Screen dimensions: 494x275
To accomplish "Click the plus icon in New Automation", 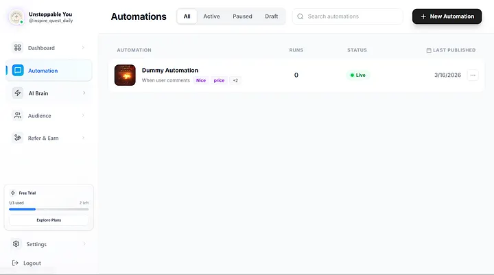I will (x=423, y=16).
